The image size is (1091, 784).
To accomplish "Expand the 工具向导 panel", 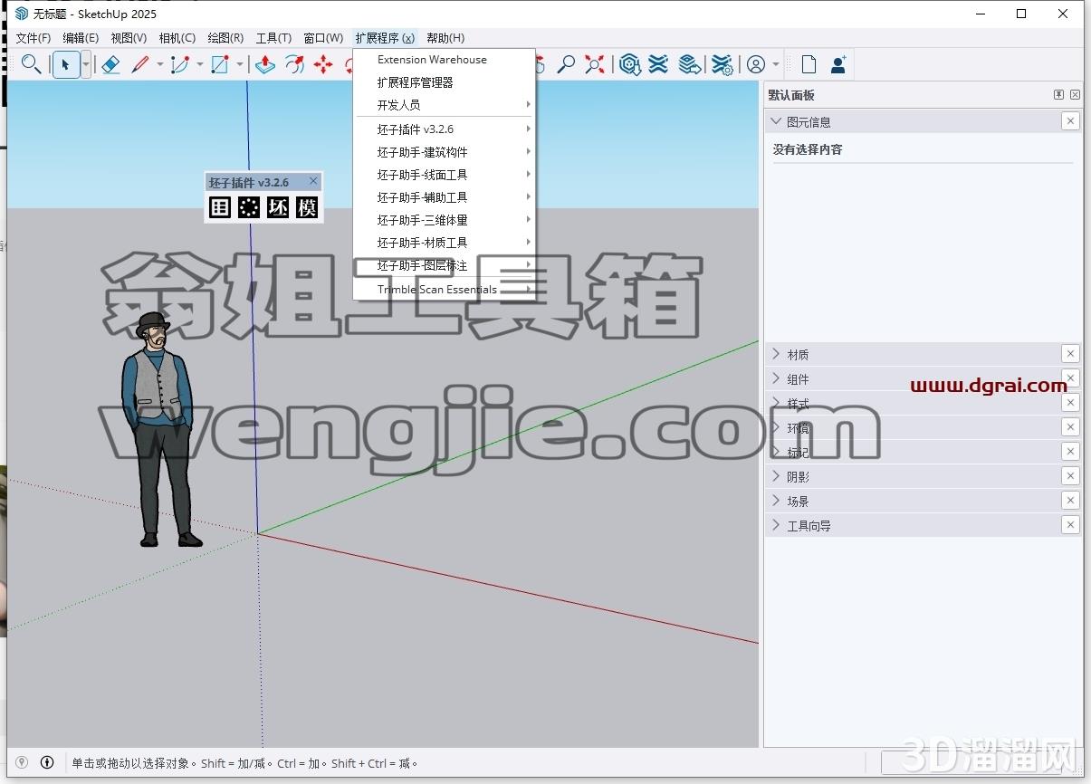I will [x=776, y=525].
